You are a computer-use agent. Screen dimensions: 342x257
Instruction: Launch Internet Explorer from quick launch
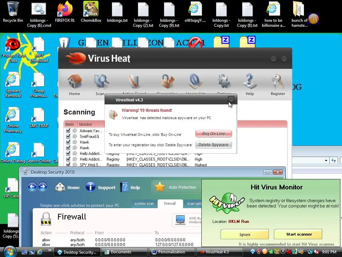(x=40, y=252)
